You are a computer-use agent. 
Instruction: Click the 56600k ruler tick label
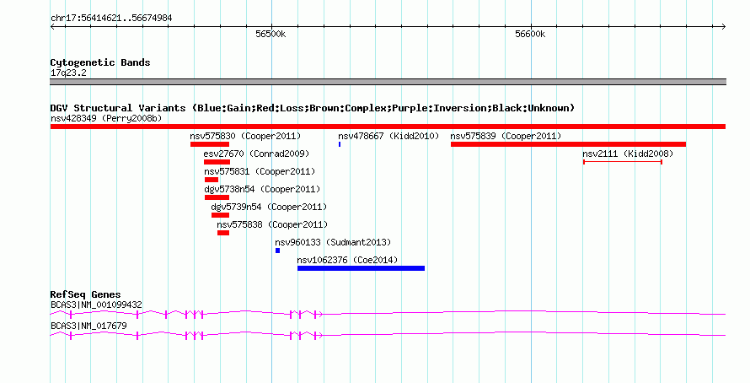coord(529,34)
